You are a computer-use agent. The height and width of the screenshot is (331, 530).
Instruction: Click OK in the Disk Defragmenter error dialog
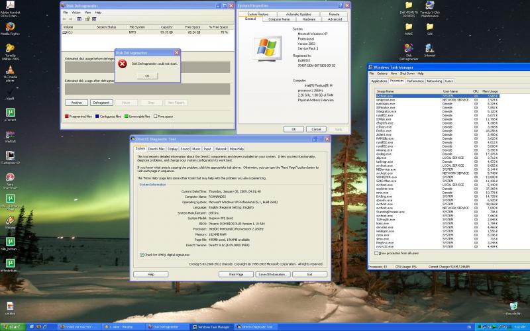[x=147, y=76]
